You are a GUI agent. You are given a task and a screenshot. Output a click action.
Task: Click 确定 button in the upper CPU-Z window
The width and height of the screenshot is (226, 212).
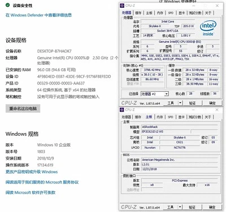point(212,103)
